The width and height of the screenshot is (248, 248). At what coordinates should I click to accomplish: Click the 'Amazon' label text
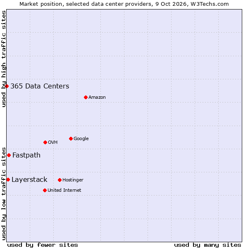(97, 97)
